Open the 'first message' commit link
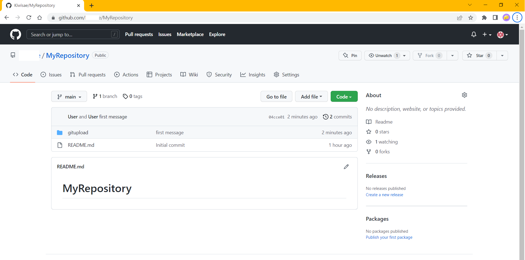The image size is (525, 260). (x=170, y=133)
